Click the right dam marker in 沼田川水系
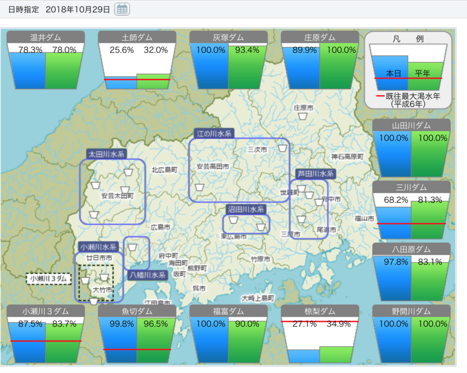 pyautogui.click(x=260, y=226)
